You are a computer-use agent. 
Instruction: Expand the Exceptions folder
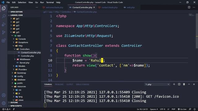coord(23,43)
